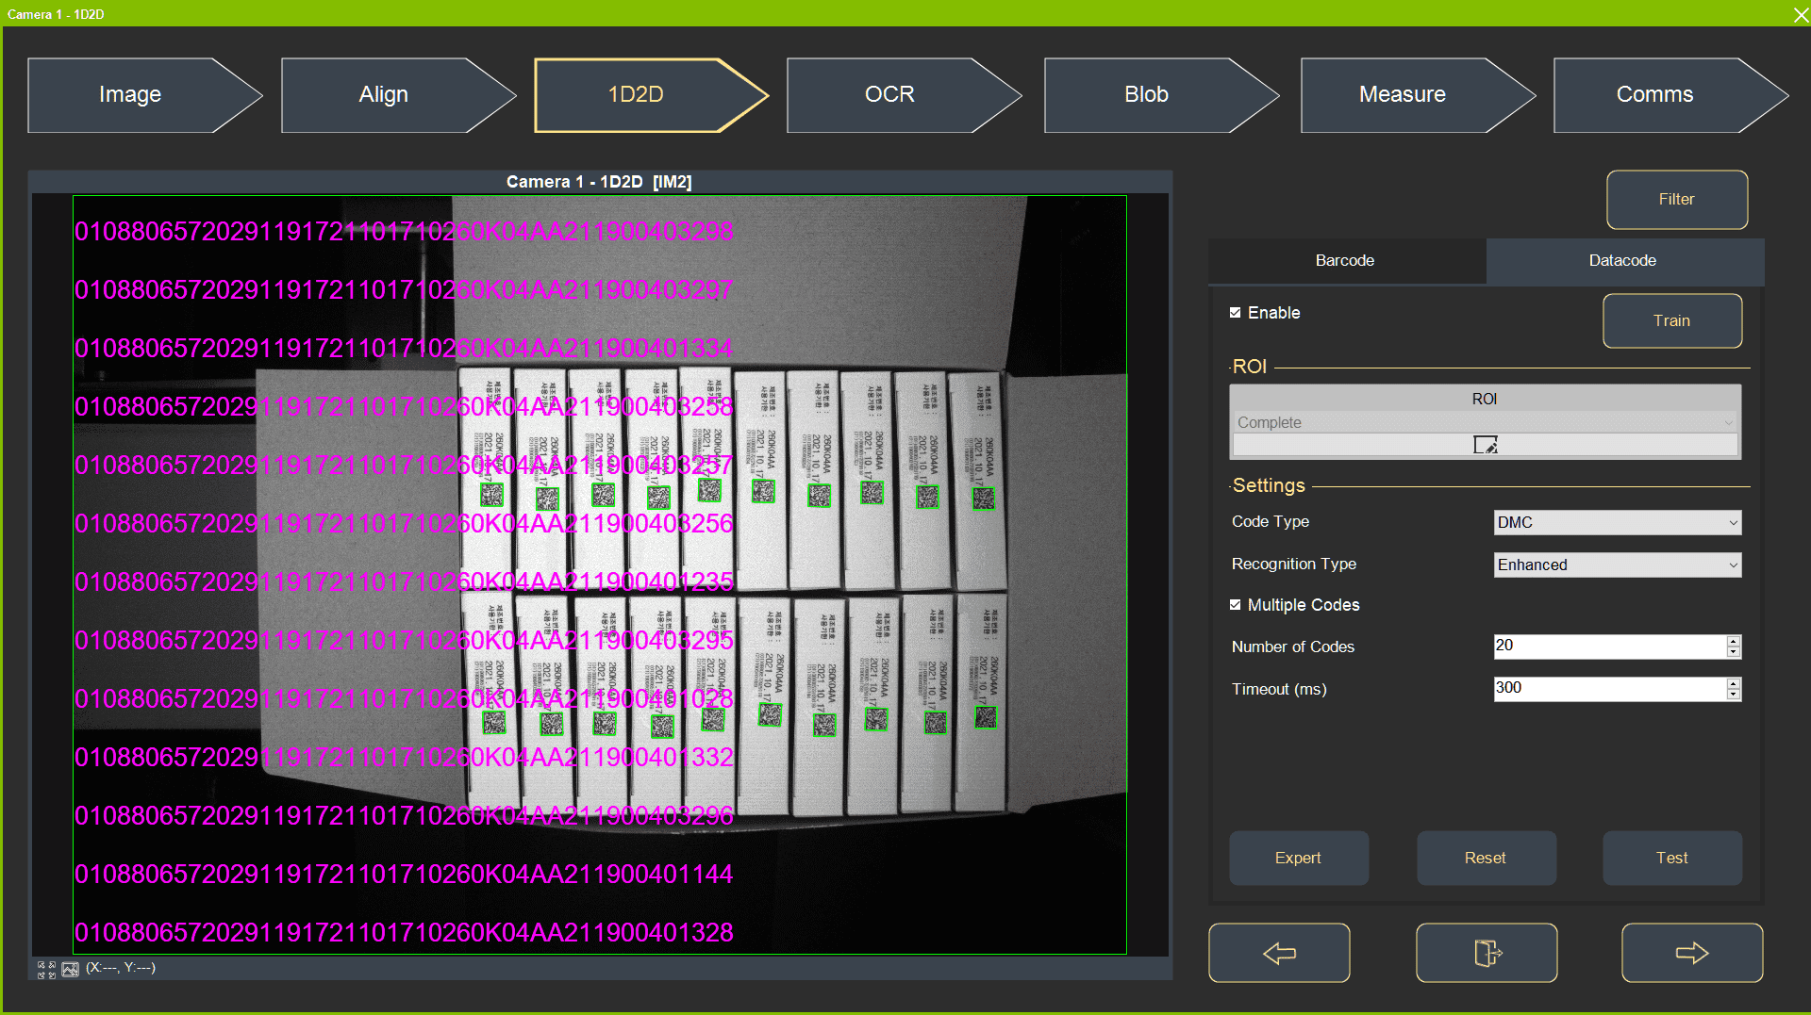This screenshot has width=1811, height=1015.
Task: Click the image display icon below viewer
Action: click(70, 969)
